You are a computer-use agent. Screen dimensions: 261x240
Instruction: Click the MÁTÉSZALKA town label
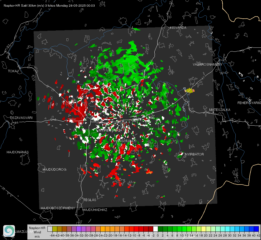220,110
